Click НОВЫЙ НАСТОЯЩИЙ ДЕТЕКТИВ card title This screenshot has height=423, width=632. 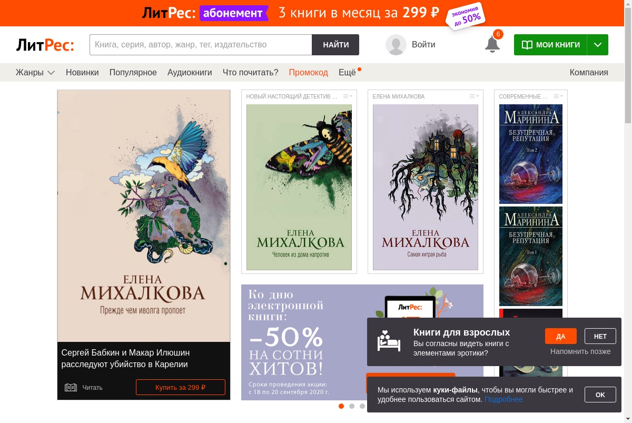(x=291, y=96)
